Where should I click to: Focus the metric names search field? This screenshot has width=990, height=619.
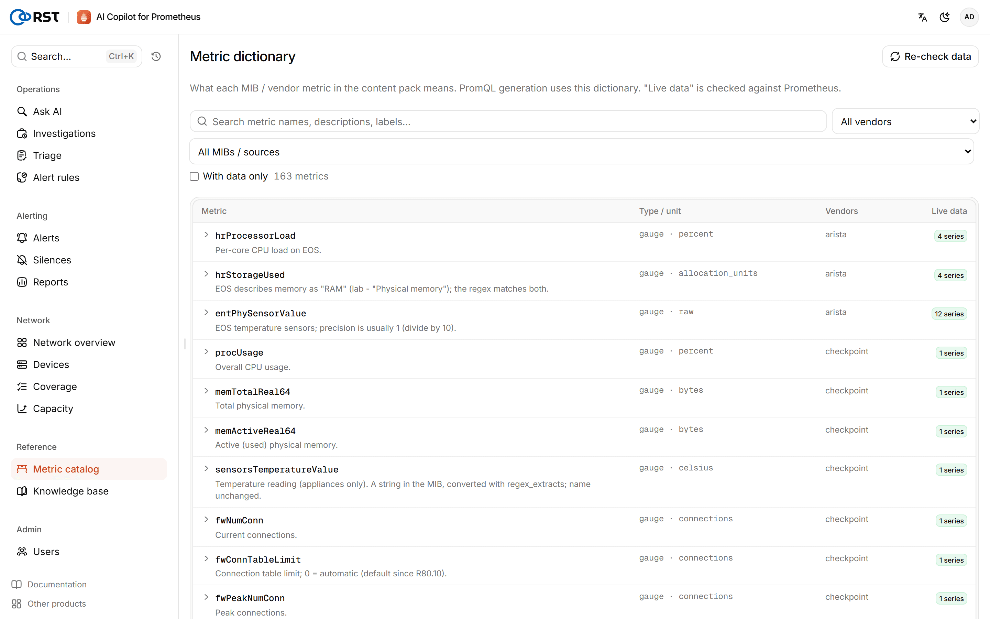click(508, 122)
